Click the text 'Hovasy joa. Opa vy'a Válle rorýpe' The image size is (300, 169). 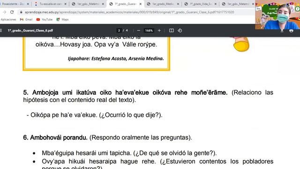coord(108,45)
